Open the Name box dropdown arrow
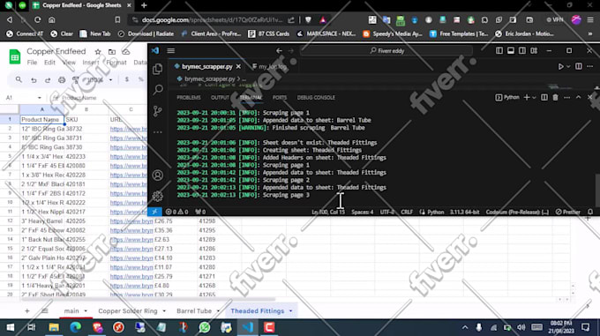 [39, 98]
